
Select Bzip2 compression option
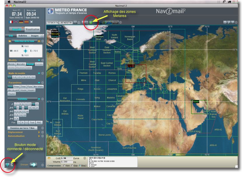pos(80,166)
